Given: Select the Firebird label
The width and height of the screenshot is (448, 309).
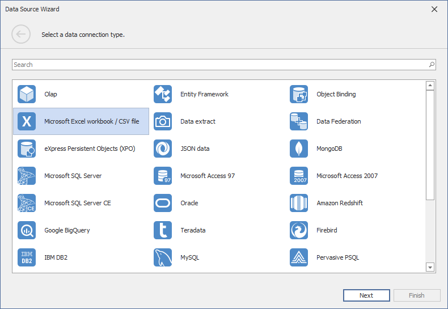Looking at the screenshot, I should tap(327, 230).
